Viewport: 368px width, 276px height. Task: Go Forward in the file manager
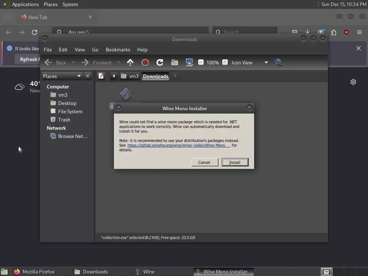click(96, 63)
